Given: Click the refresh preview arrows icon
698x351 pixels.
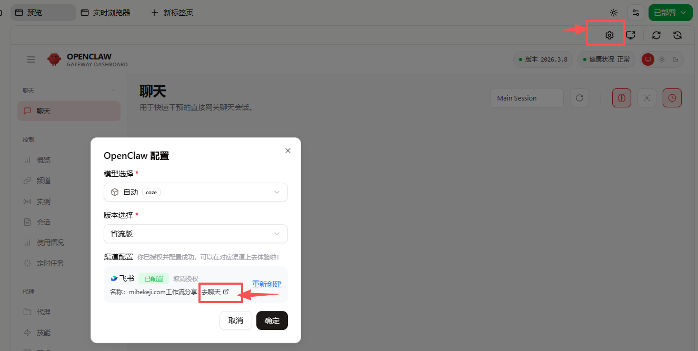Looking at the screenshot, I should click(656, 35).
